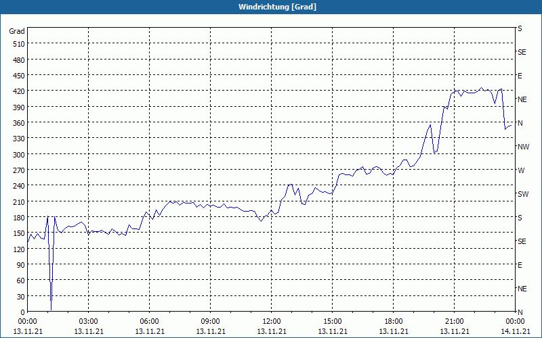Click the N compass label level with 360
Image resolution: width=542 pixels, height=338 pixels.
[520, 123]
